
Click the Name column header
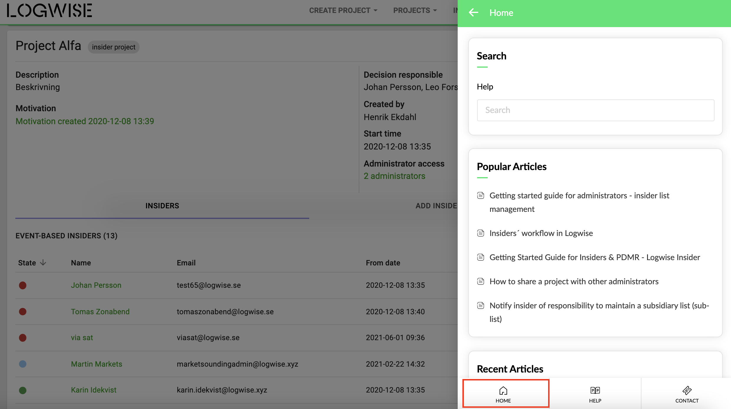tap(81, 263)
